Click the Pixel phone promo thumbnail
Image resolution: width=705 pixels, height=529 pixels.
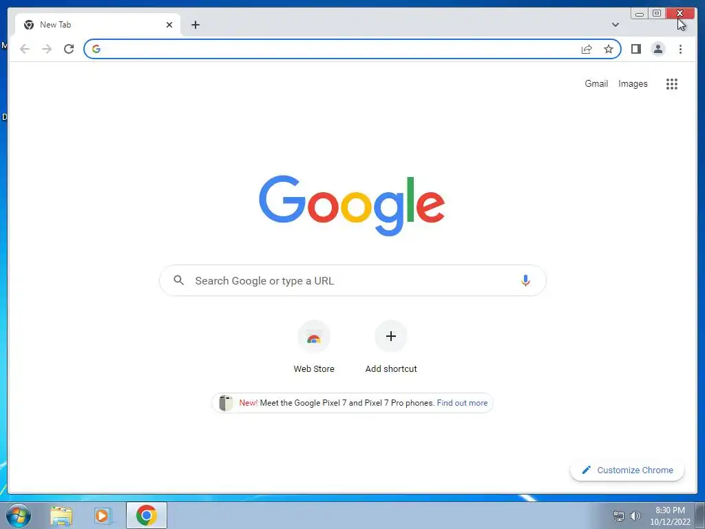(x=226, y=403)
